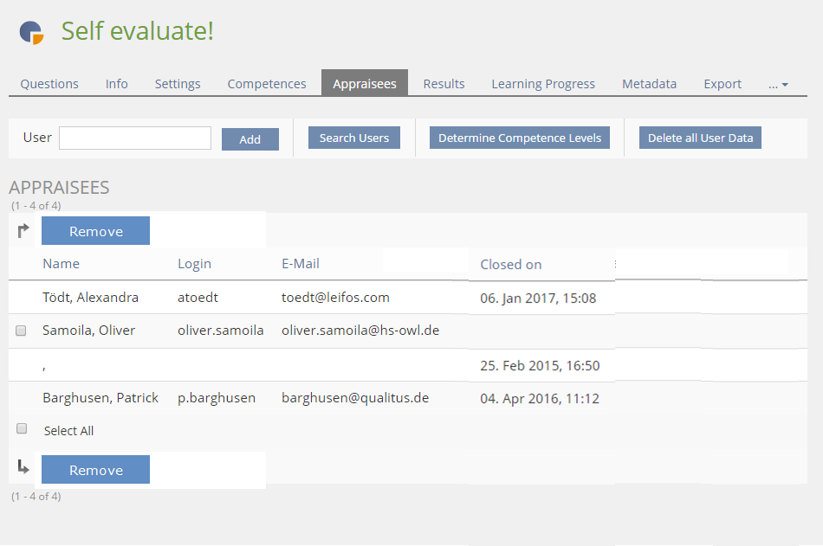Tick the checkbox for Samoila, Oliver

tap(22, 331)
